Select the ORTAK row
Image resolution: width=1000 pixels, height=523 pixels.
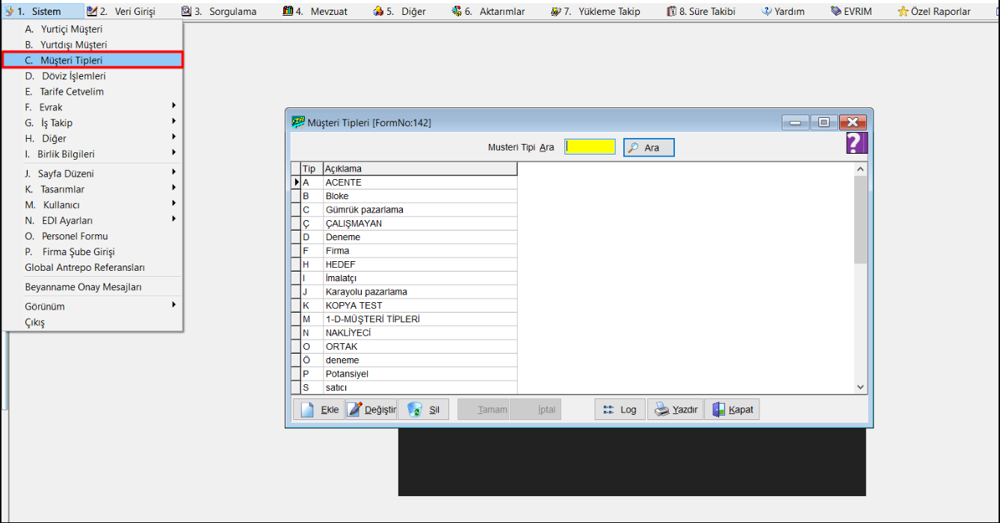[x=404, y=347]
